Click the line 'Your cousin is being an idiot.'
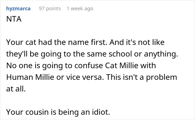 coord(58,112)
